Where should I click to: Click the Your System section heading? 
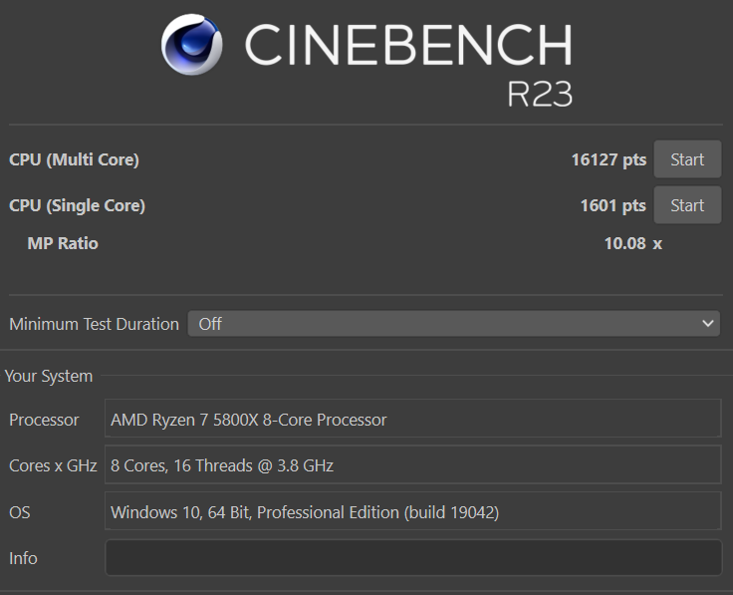pos(49,376)
